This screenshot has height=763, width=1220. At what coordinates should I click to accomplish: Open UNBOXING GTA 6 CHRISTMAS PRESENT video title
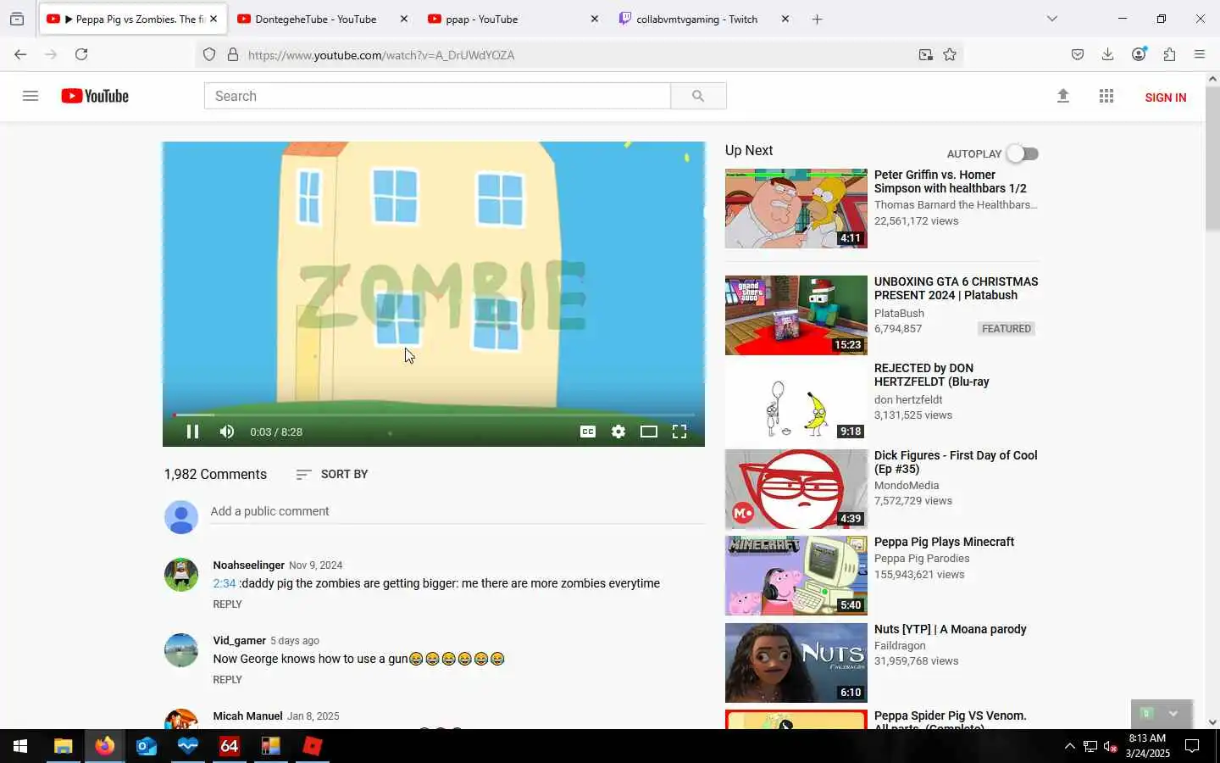pos(956,288)
